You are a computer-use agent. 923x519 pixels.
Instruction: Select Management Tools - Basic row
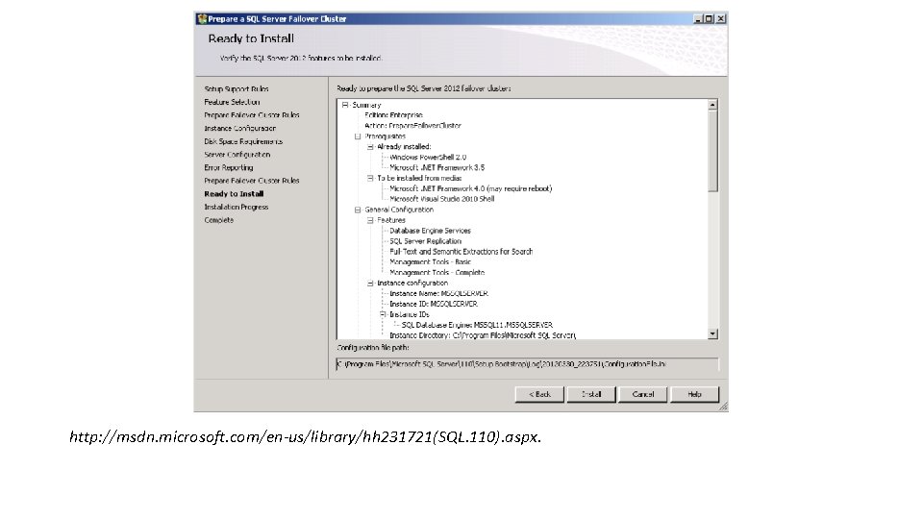pos(430,261)
